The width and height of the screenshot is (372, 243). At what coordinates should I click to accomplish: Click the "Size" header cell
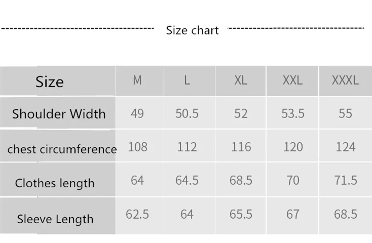[50, 82]
